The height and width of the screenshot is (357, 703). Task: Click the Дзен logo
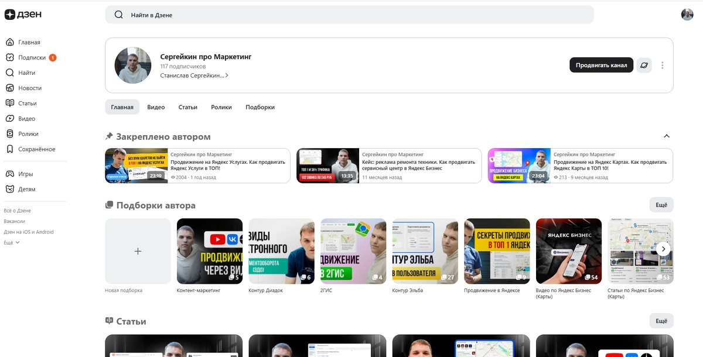coord(23,15)
